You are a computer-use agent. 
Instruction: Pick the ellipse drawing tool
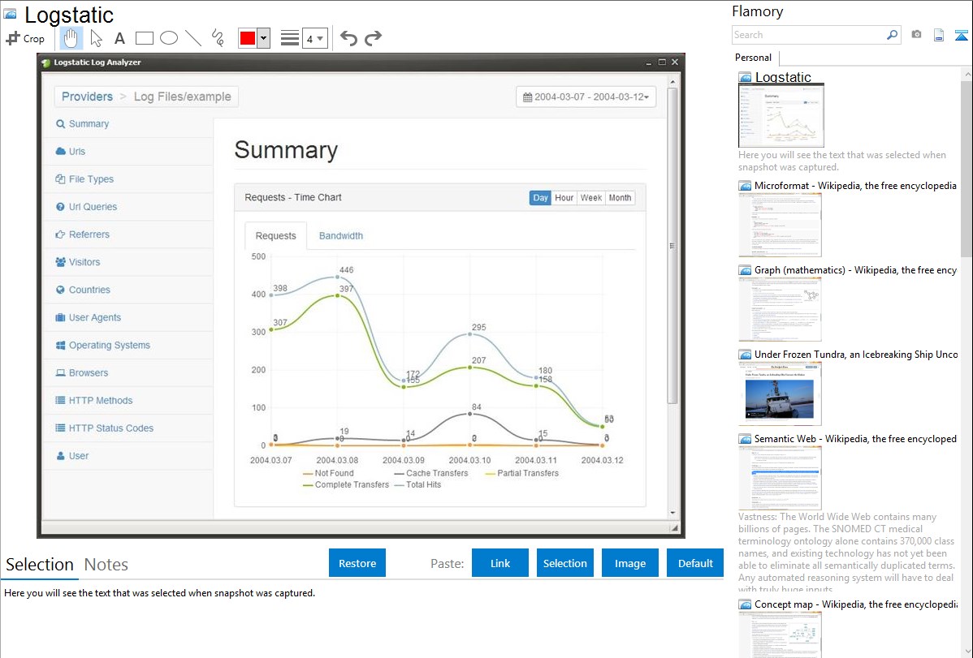(x=169, y=38)
